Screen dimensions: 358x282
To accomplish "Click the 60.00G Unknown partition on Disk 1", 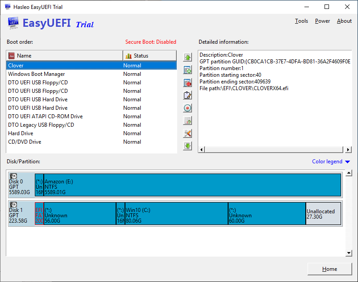I will click(267, 213).
